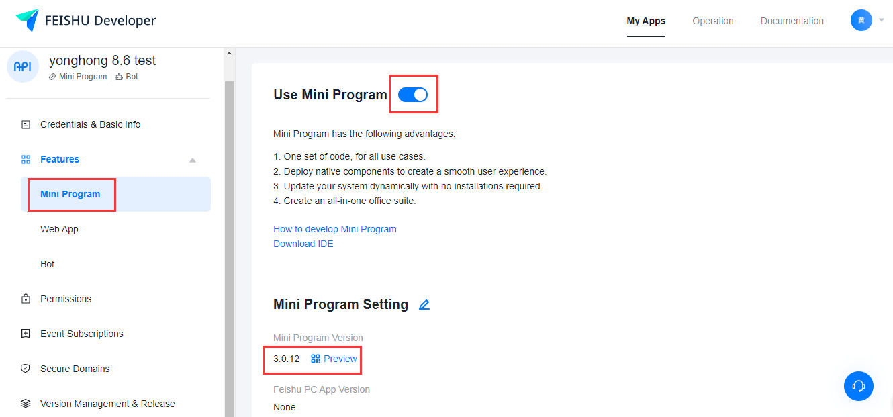The image size is (893, 417).
Task: Open How to develop Mini Program link
Action: (x=334, y=229)
